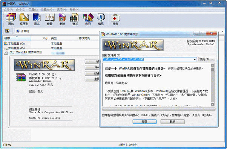Click the Cancel (取消) button in installer
227x149 pixels.
(172, 122)
